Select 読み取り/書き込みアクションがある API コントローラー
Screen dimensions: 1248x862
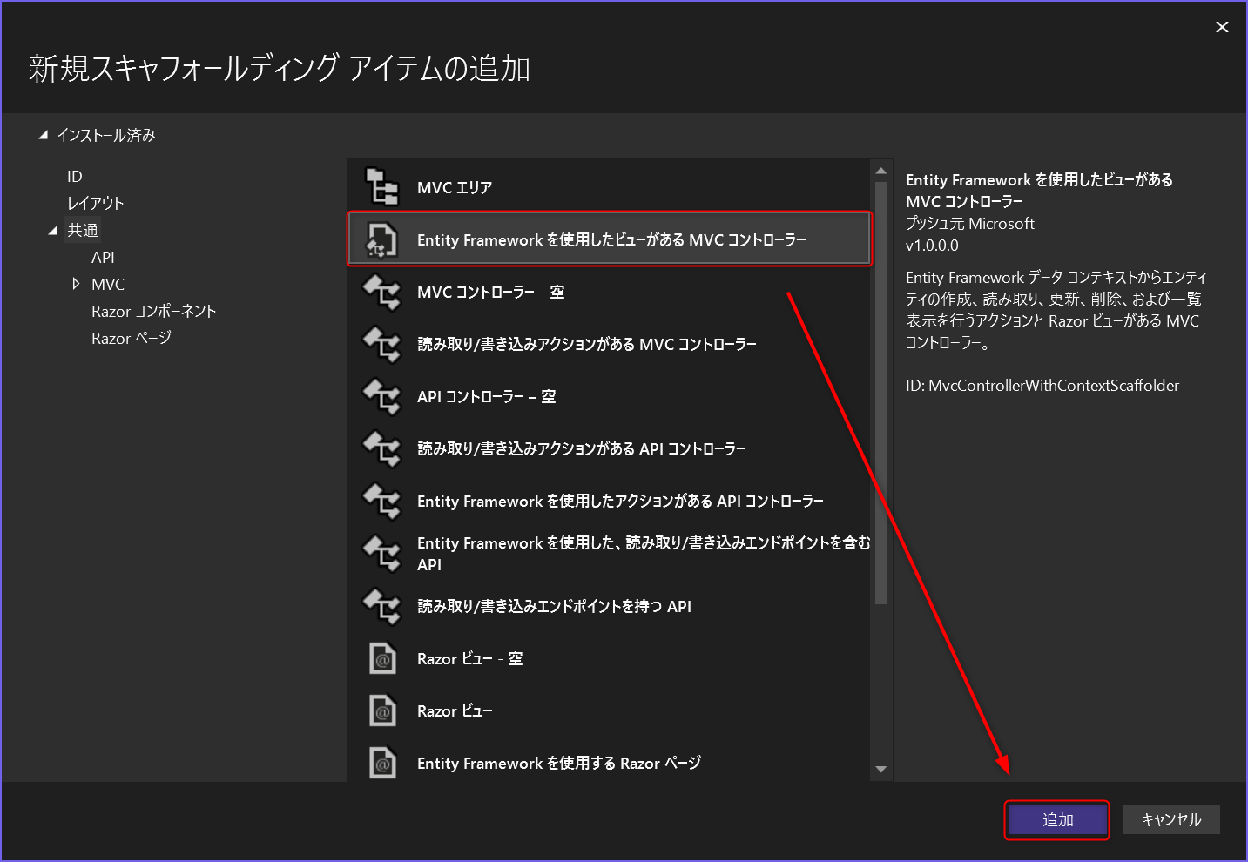click(x=581, y=448)
